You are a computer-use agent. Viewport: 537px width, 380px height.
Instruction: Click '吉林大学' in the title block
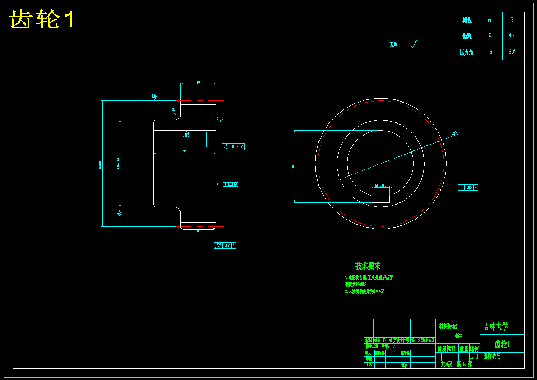(495, 327)
